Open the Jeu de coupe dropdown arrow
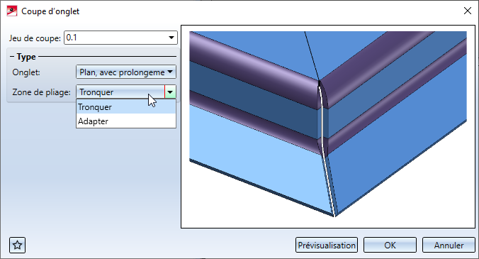Viewport: 479px width, 259px height. point(171,38)
